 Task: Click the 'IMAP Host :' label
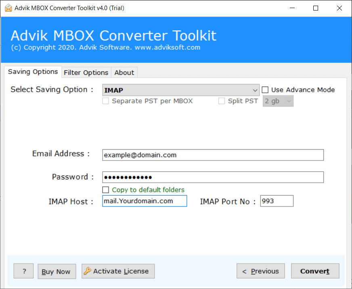tap(71, 201)
